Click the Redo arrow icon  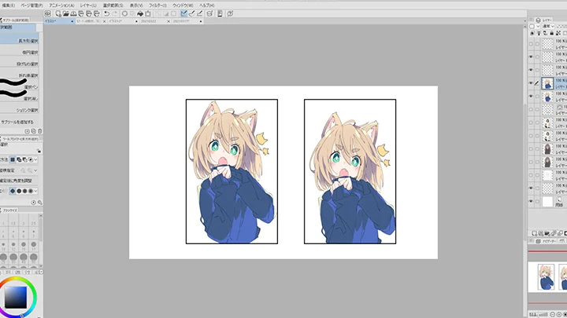[x=115, y=13]
